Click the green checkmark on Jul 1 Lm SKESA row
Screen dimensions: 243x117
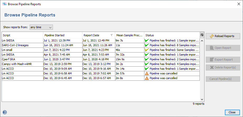click(x=147, y=40)
